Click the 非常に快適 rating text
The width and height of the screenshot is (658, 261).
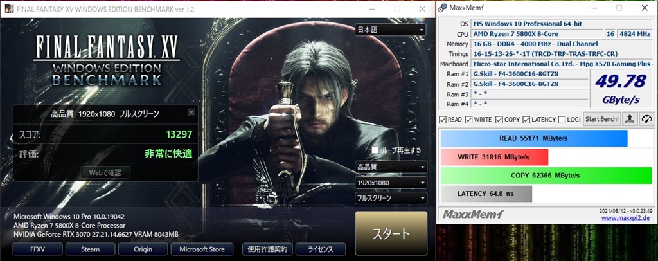(x=168, y=154)
